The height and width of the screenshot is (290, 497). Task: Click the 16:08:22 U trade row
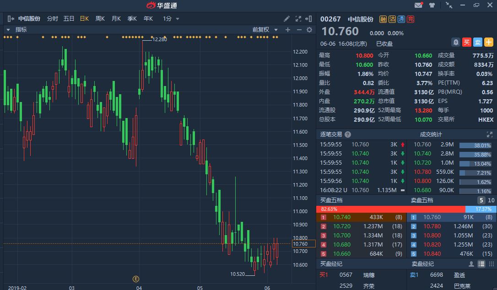(362, 190)
